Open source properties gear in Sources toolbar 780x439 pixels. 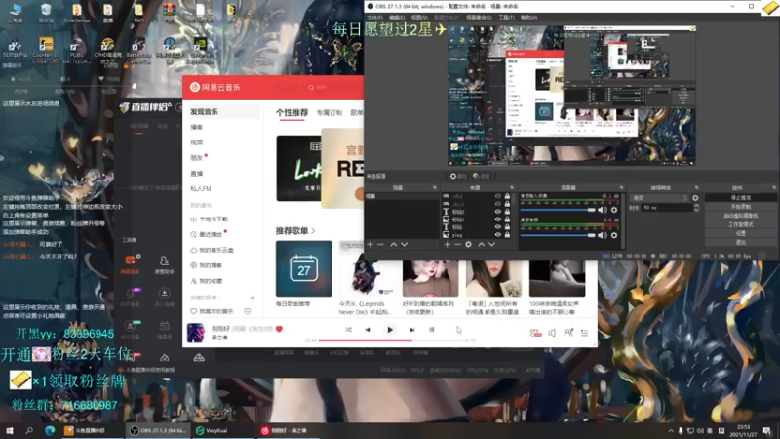click(x=469, y=245)
